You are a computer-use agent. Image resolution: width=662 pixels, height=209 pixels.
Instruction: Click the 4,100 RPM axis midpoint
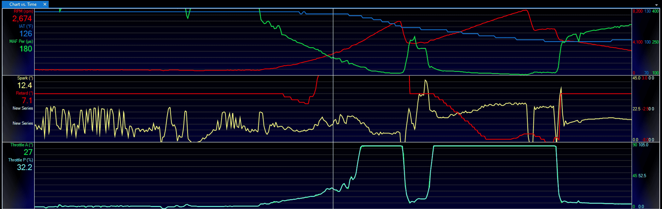click(637, 42)
